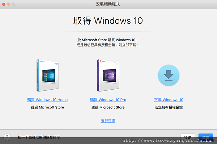Open the help question mark icon
The width and height of the screenshot is (217, 144).
(x=7, y=137)
